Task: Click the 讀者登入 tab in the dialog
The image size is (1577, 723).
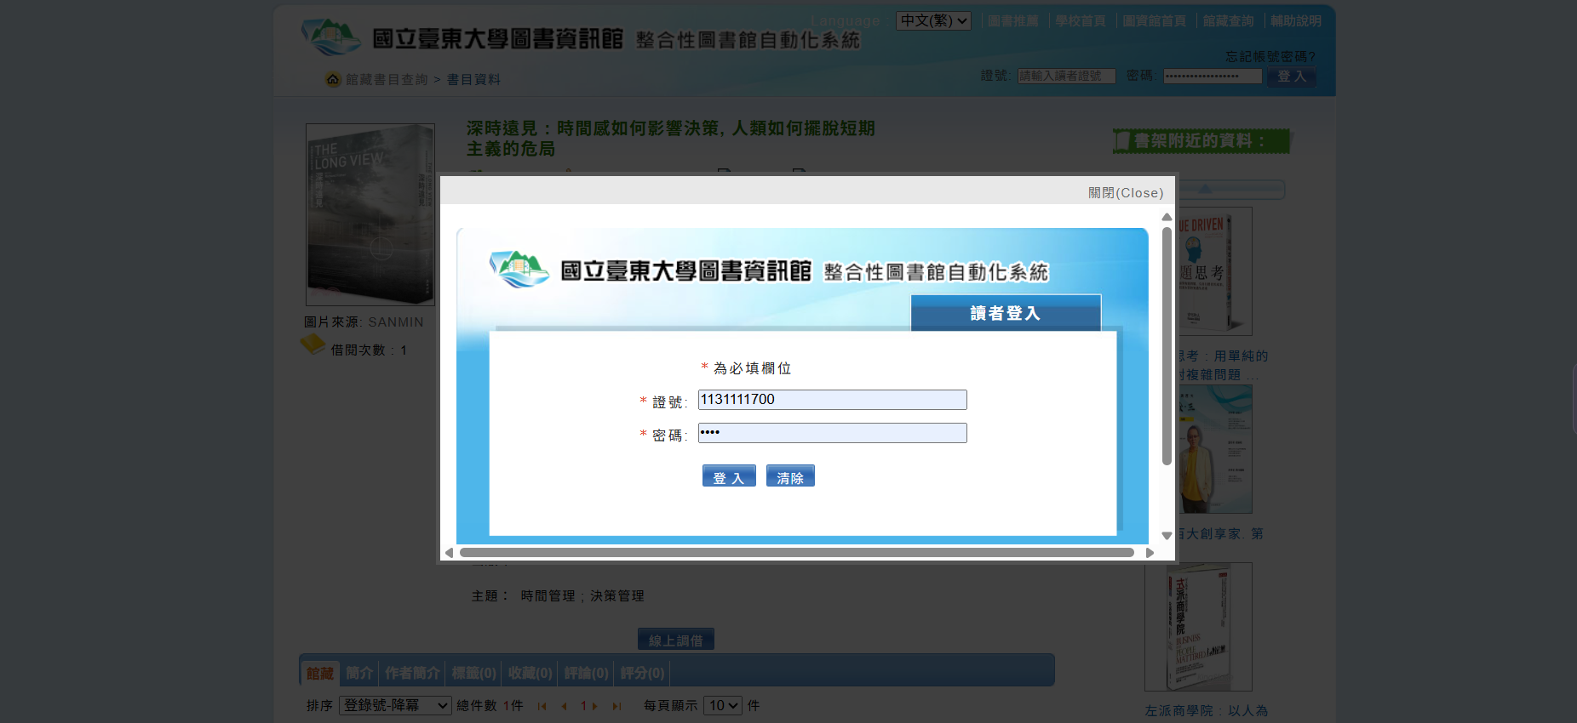Action: coord(1006,313)
